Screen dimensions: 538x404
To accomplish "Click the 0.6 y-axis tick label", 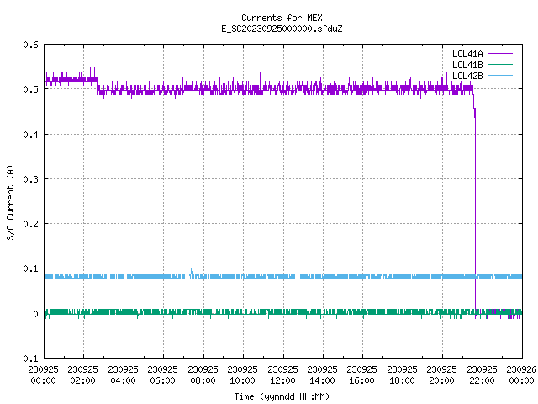I will 30,45.
